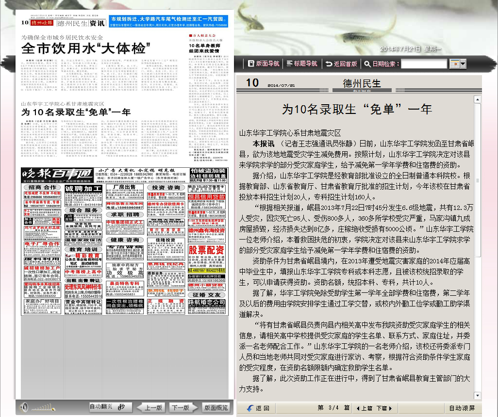
Task: Toggle 自动滚屏 auto scroll
Action: pos(462,408)
